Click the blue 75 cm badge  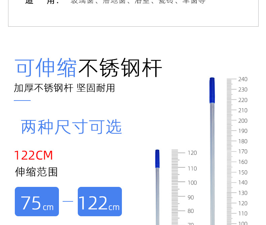pyautogui.click(x=37, y=201)
